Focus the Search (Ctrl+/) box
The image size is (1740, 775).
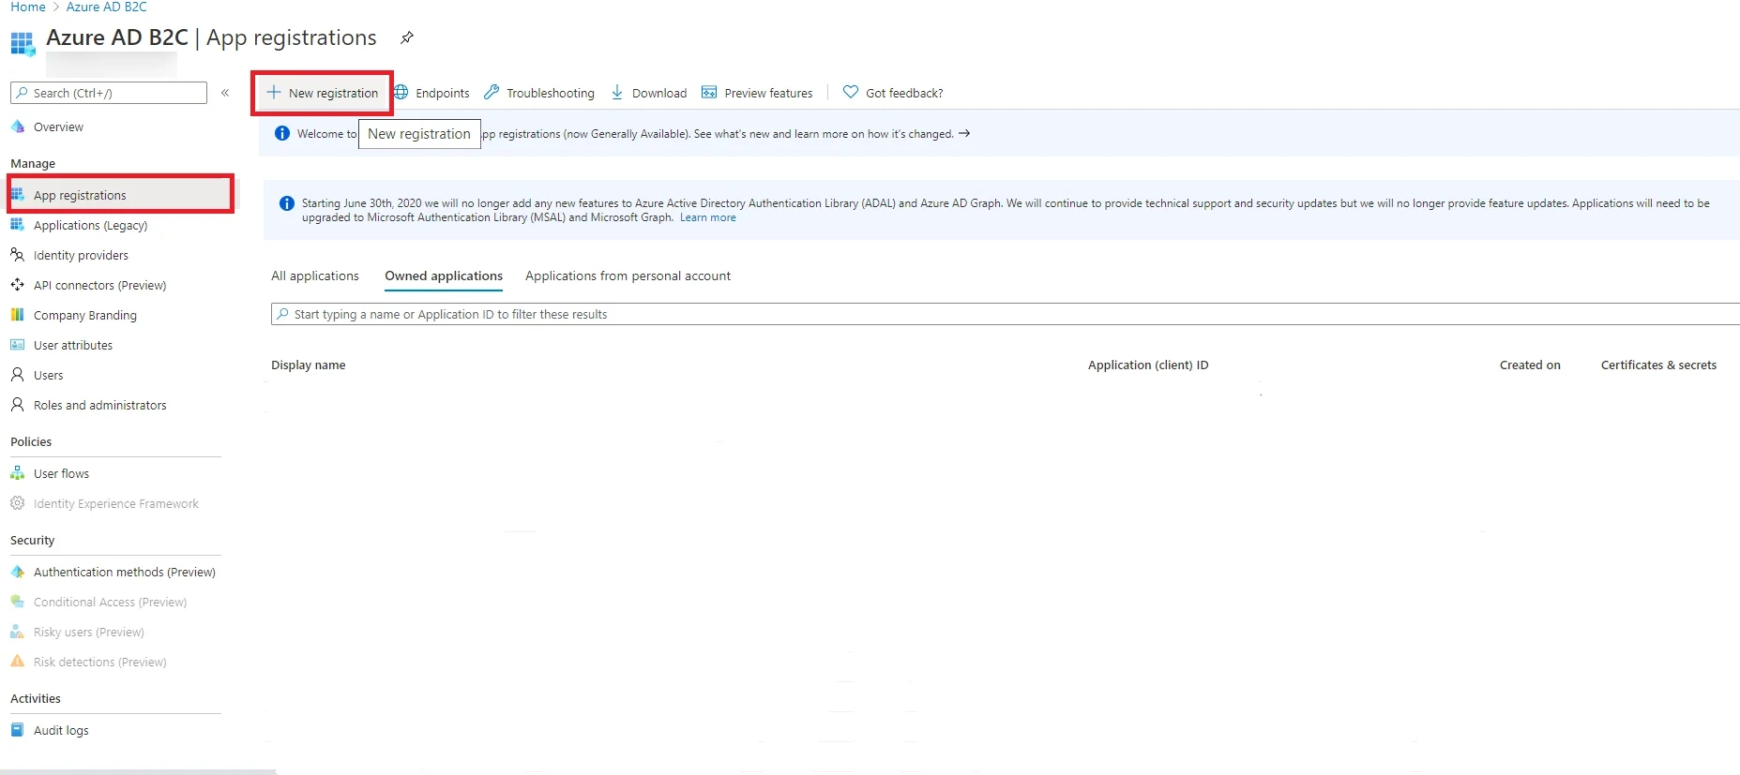pyautogui.click(x=109, y=93)
